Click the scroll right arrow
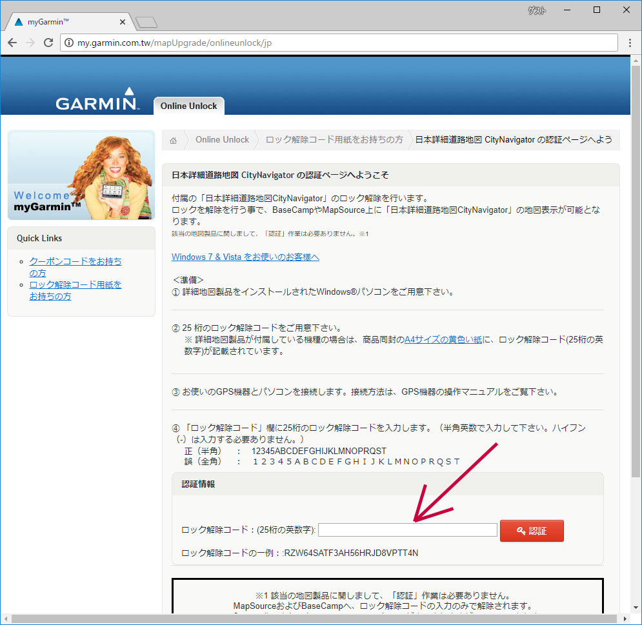 625,619
